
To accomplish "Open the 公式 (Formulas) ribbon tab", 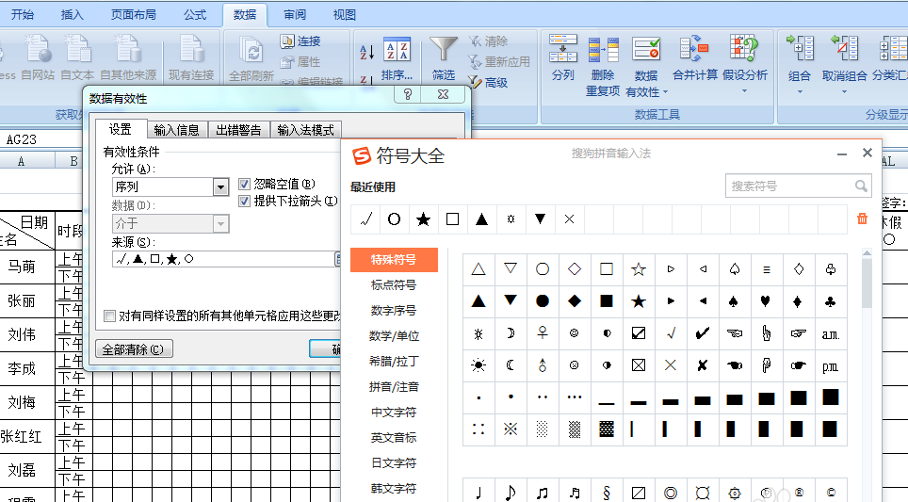I will 195,14.
